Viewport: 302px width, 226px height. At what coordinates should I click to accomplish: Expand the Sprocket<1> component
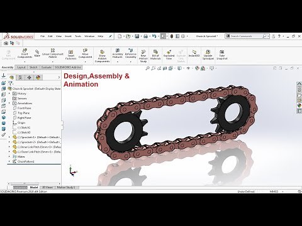pos(9,137)
